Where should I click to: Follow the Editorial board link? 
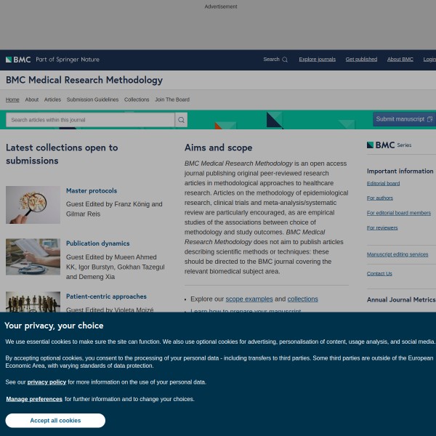tap(383, 184)
